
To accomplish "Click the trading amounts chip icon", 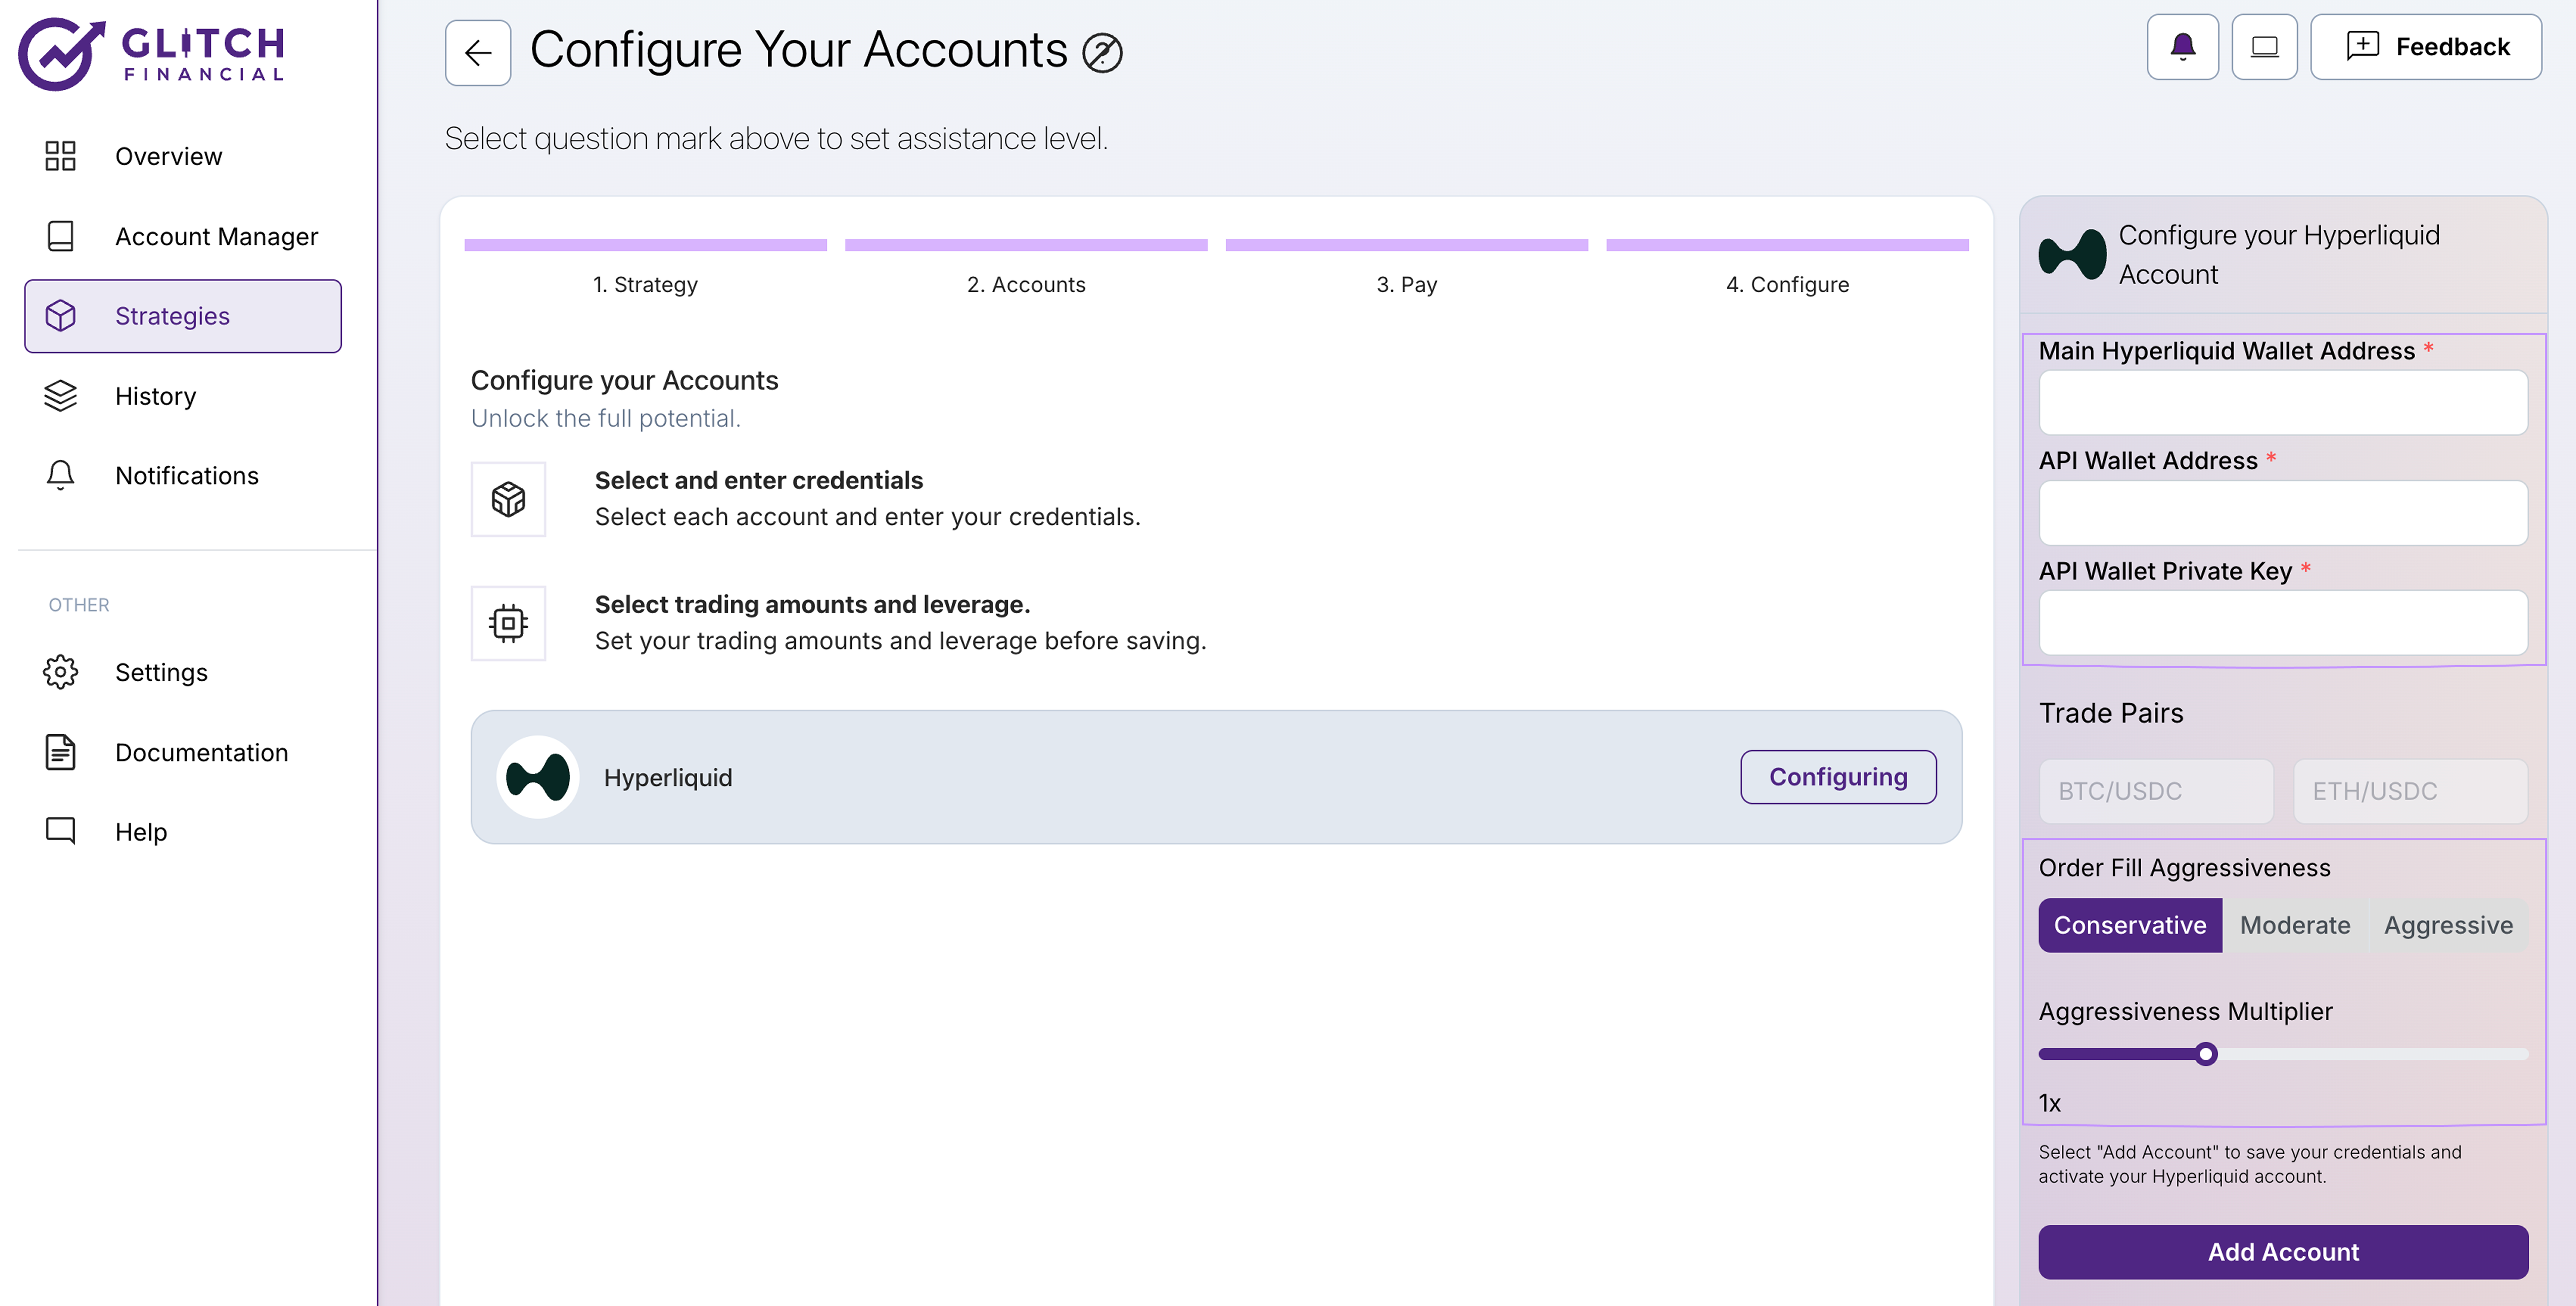I will coord(508,623).
